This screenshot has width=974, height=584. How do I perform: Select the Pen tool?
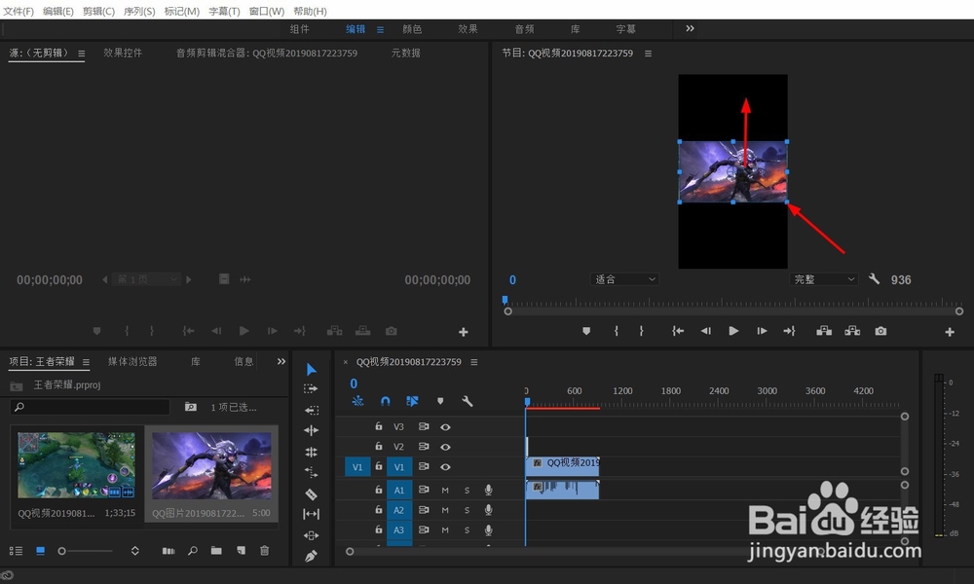tap(312, 556)
